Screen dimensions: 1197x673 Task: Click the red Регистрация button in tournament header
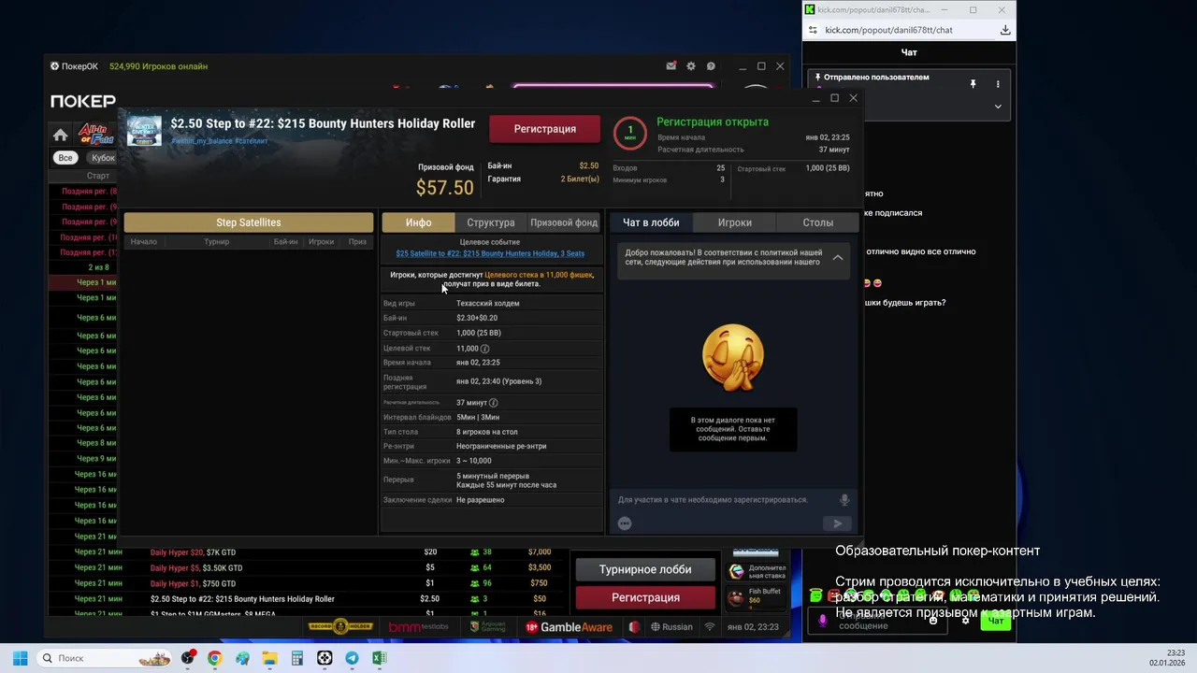click(x=544, y=129)
